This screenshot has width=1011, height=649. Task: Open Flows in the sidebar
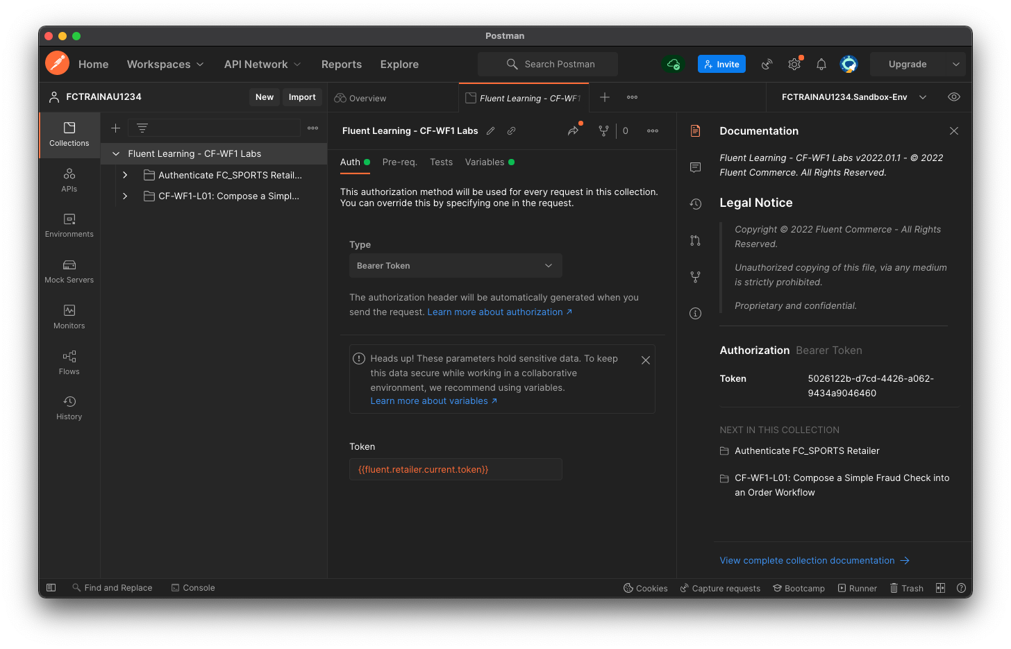click(69, 363)
